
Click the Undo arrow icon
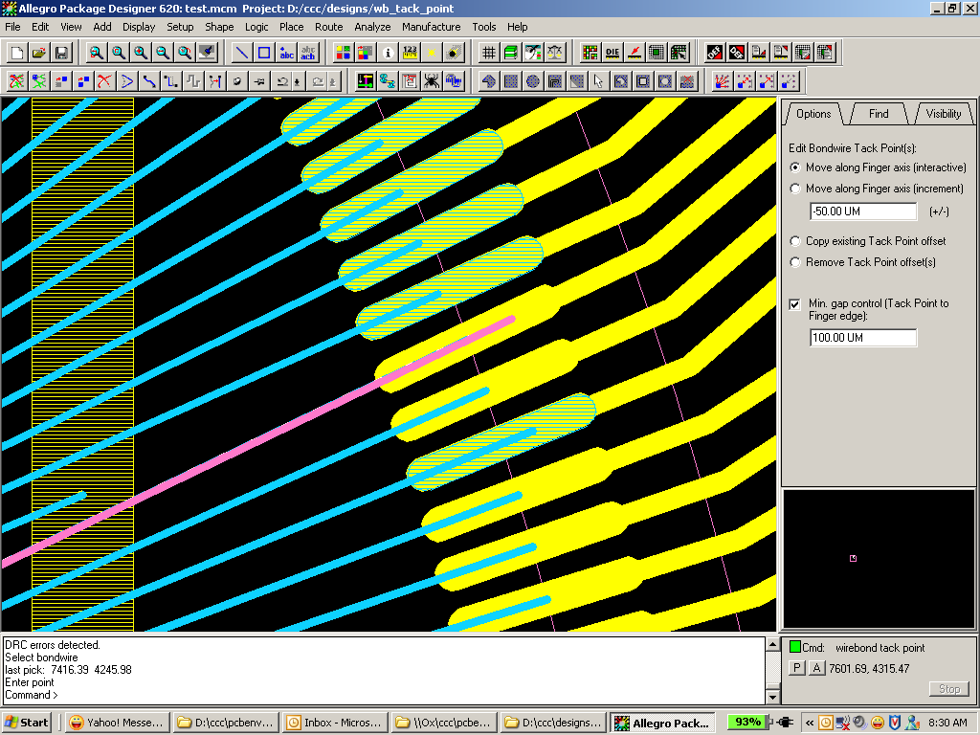[x=282, y=81]
